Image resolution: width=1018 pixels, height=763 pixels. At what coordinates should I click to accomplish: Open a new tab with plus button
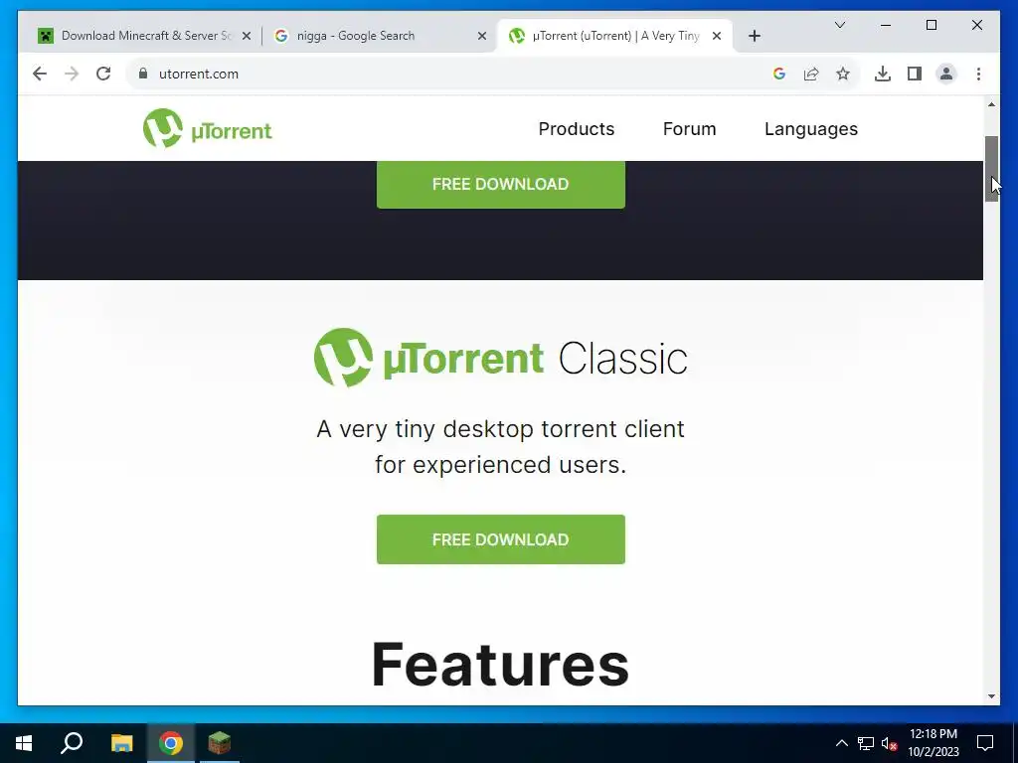pyautogui.click(x=754, y=36)
